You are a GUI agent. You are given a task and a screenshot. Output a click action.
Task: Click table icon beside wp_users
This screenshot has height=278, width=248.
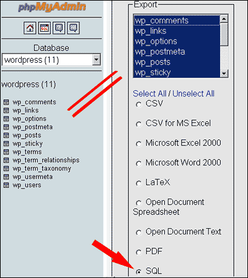pyautogui.click(x=6, y=185)
